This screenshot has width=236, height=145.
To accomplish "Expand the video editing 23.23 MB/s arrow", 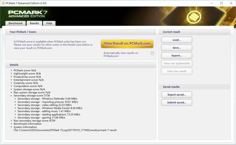I will pos(15,105).
